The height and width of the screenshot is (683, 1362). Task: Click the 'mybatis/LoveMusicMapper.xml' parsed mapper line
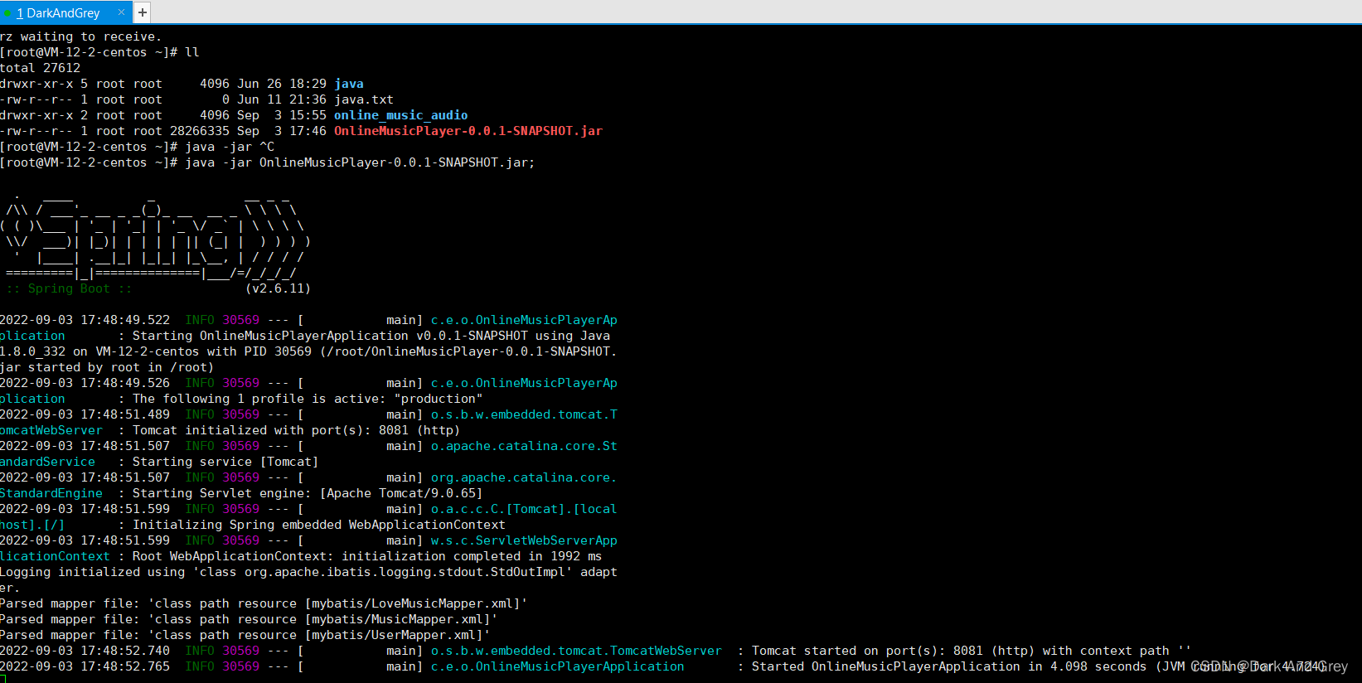[x=264, y=603]
